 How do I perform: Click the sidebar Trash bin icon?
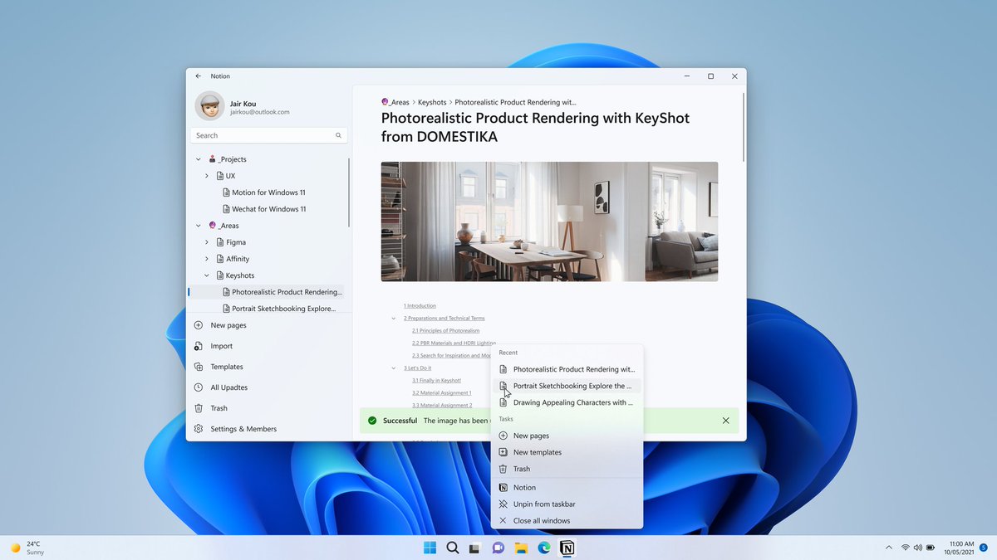click(x=199, y=408)
